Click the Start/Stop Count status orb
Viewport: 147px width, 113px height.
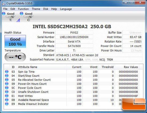coord(7,76)
